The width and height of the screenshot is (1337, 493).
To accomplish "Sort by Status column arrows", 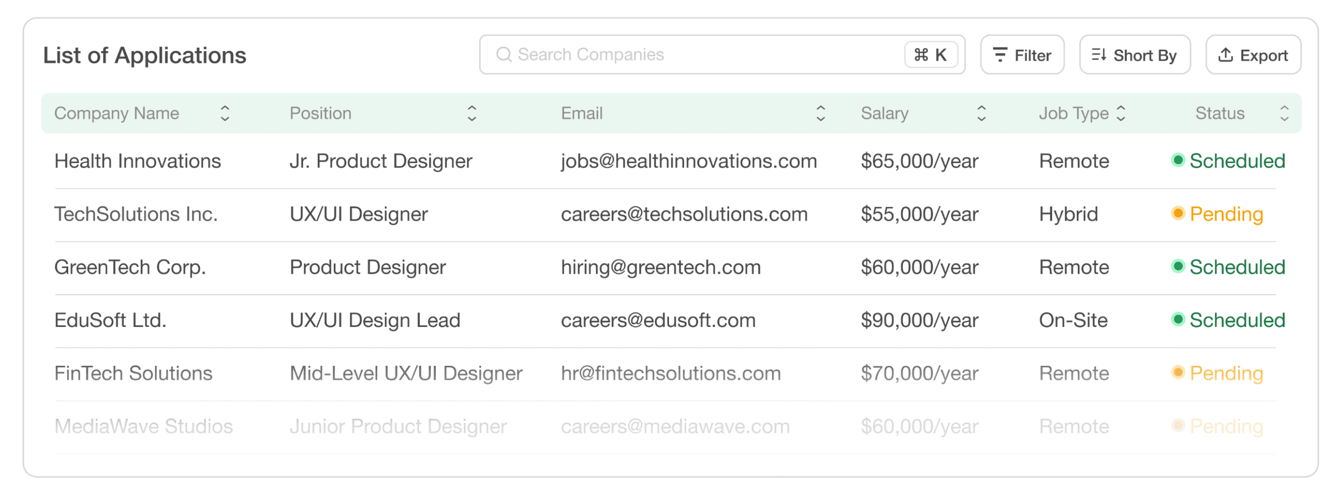I will click(x=1284, y=113).
